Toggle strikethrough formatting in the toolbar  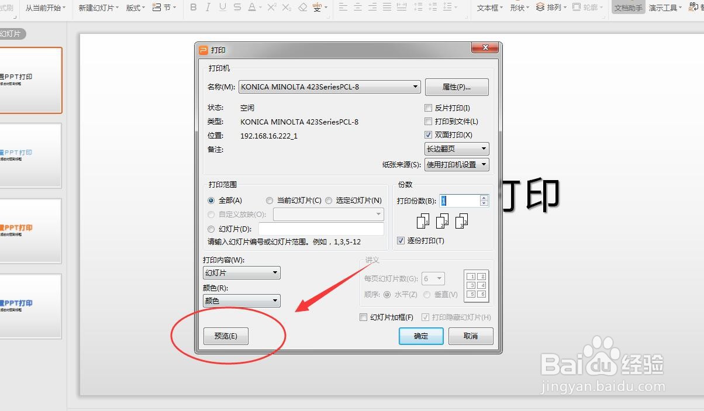pyautogui.click(x=237, y=8)
